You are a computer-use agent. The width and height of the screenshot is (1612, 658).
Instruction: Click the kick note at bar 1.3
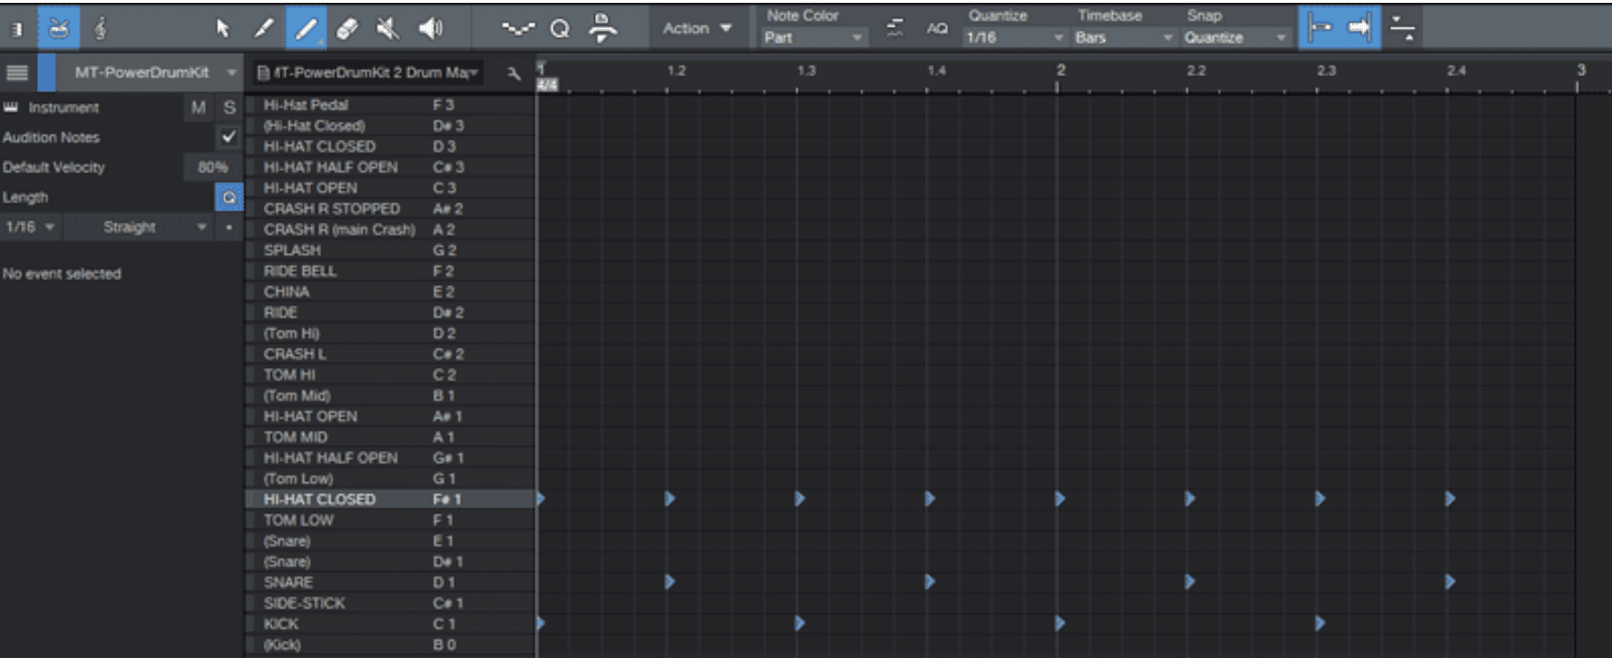tap(800, 624)
